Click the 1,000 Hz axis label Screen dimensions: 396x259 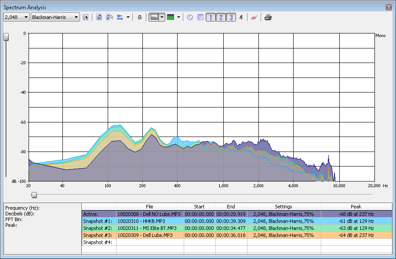click(x=223, y=185)
